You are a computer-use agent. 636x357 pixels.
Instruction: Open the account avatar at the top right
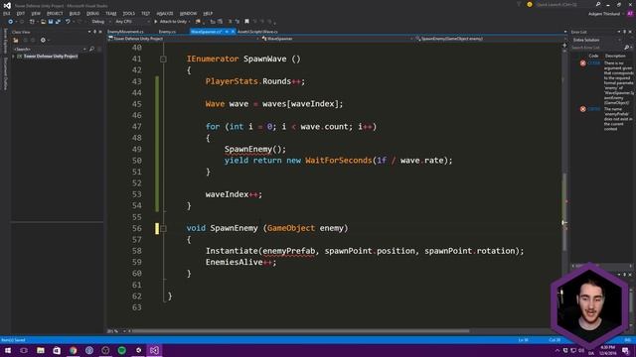630,14
